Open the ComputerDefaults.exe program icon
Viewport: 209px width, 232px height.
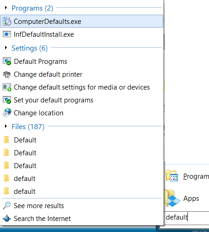click(7, 21)
